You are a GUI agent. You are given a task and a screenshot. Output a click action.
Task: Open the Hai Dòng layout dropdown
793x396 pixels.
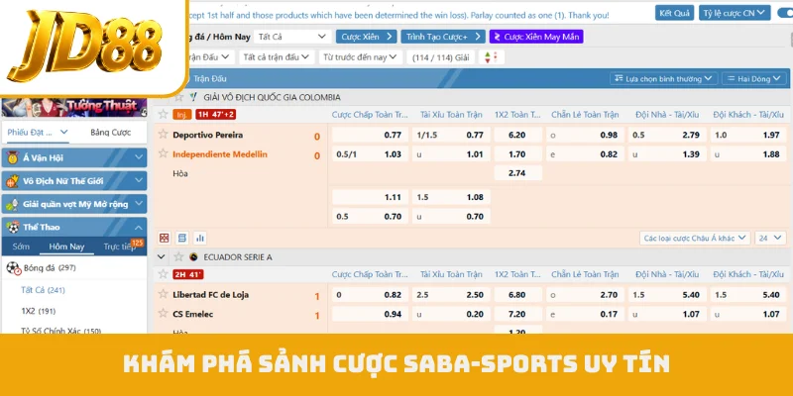(x=754, y=79)
